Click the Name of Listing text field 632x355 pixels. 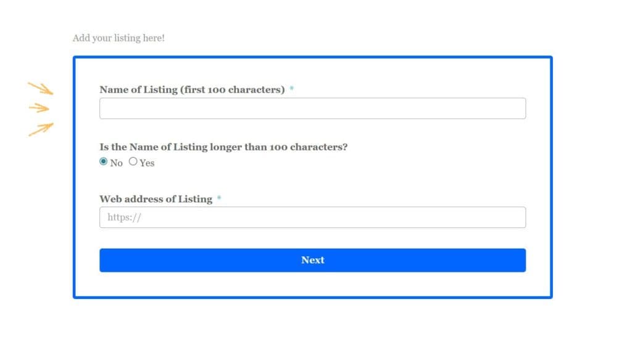pos(312,108)
